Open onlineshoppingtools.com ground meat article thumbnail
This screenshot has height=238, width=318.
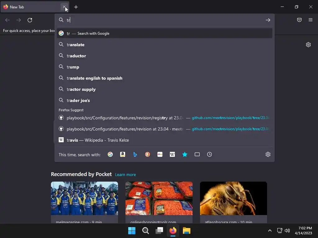point(159,198)
